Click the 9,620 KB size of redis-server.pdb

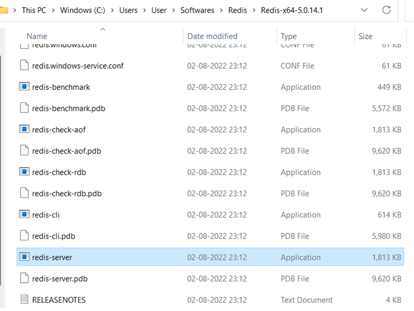386,279
